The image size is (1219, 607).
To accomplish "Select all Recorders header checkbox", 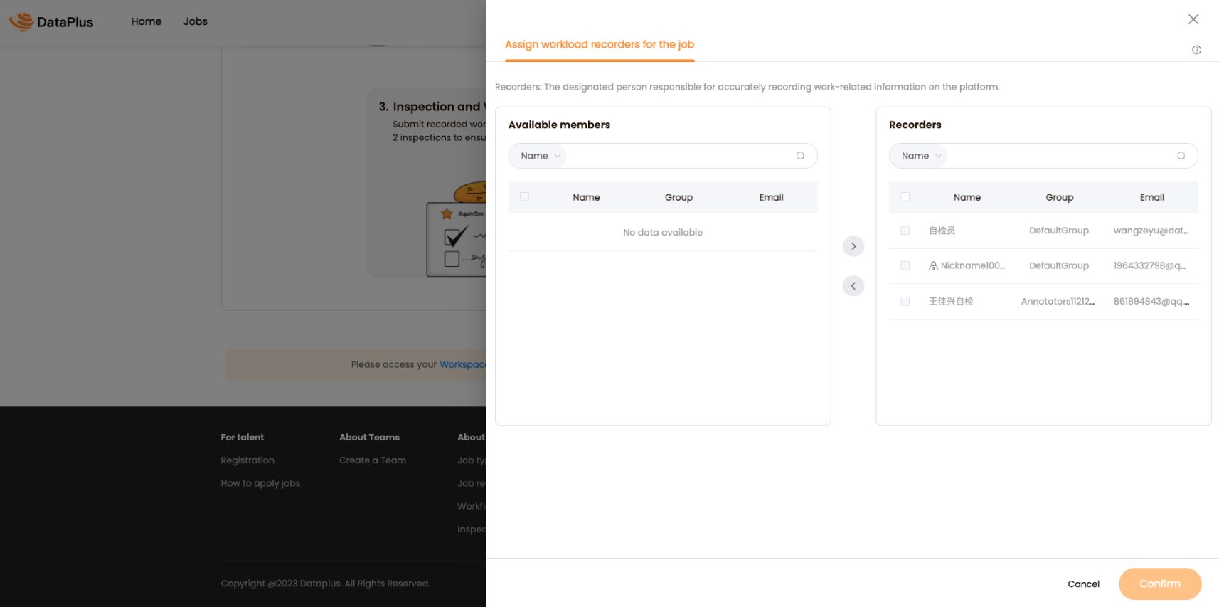I will [905, 197].
